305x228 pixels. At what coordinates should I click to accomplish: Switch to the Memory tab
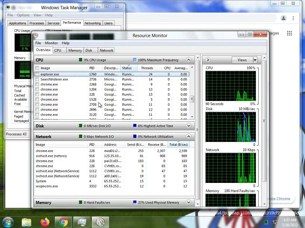75,50
